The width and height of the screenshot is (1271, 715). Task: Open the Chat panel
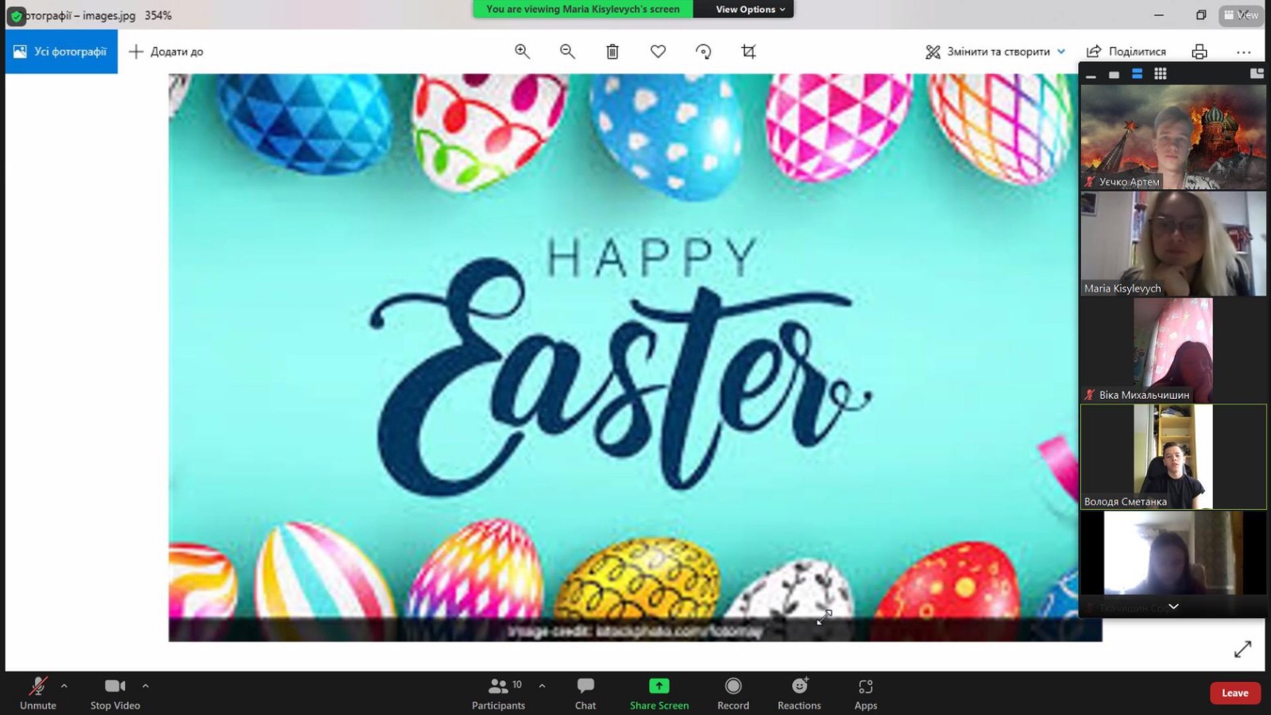(x=585, y=693)
